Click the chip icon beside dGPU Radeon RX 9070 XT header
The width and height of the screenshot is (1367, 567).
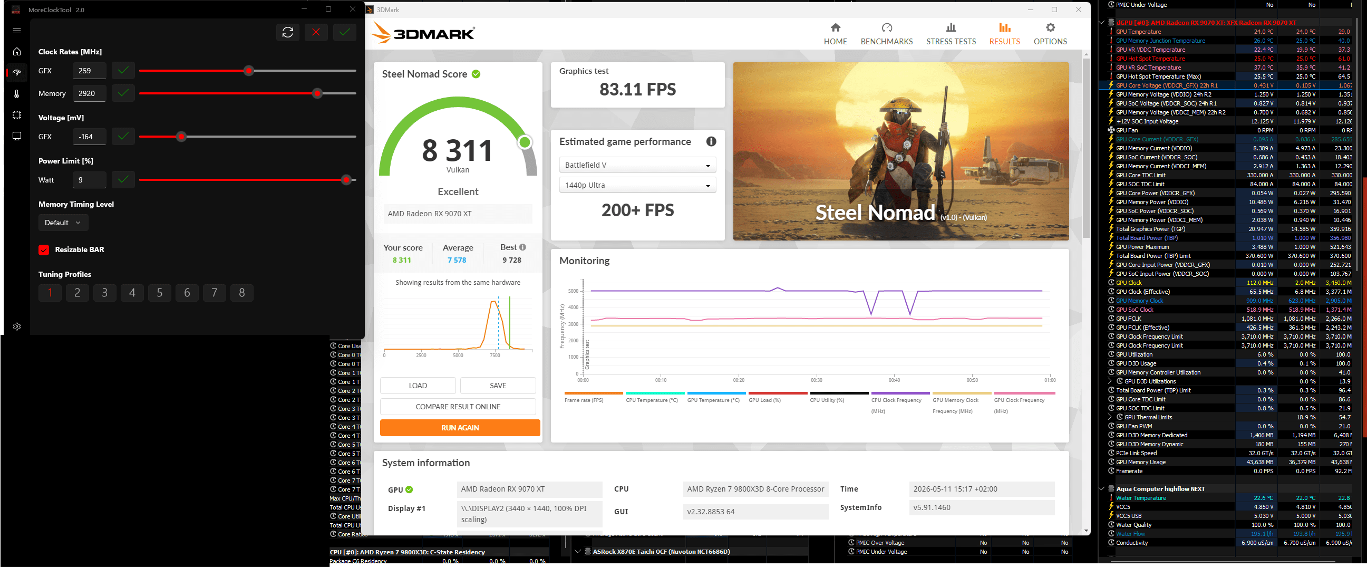point(1111,22)
